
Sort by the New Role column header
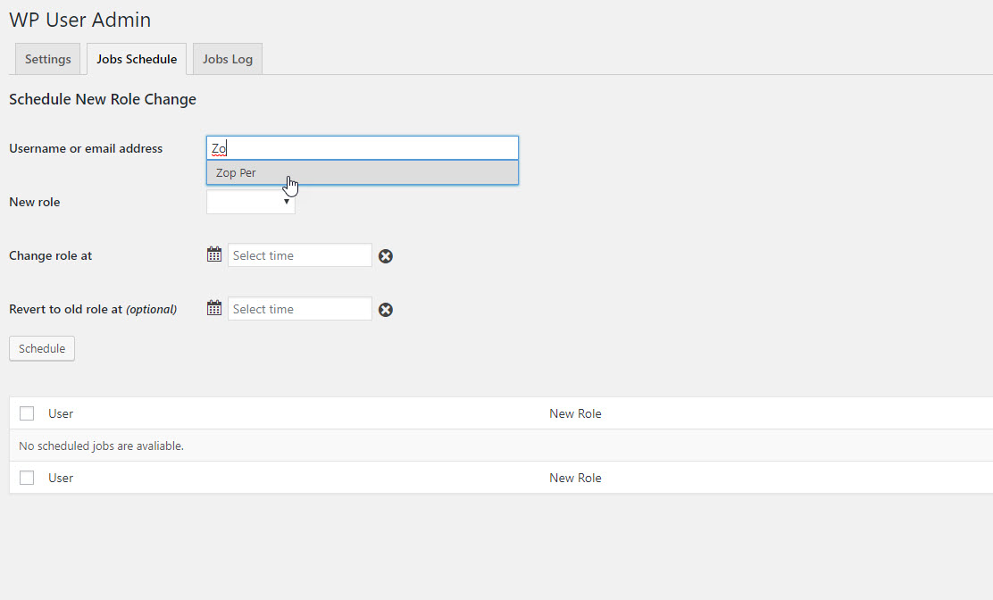coord(575,413)
